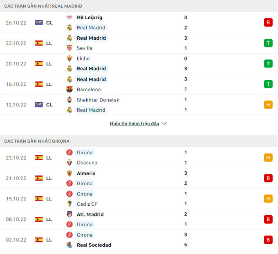Image resolution: width=278 pixels, height=254 pixels.
Task: Click the Elche club crest
Action: (x=69, y=58)
